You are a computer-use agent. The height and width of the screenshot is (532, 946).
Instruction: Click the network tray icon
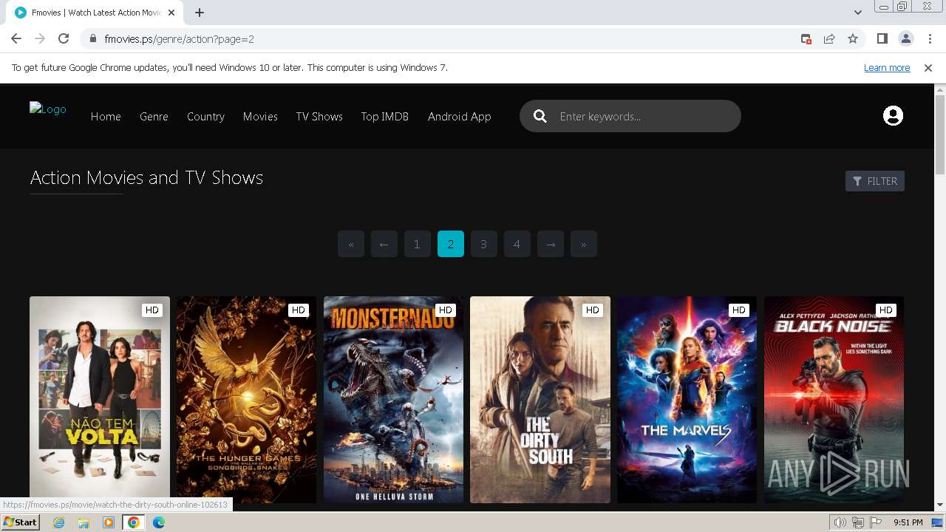(x=858, y=522)
